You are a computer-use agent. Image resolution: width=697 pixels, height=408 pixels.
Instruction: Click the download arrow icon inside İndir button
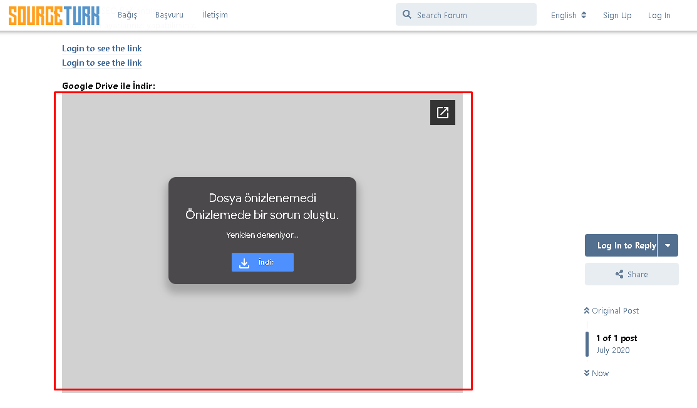pyautogui.click(x=243, y=262)
